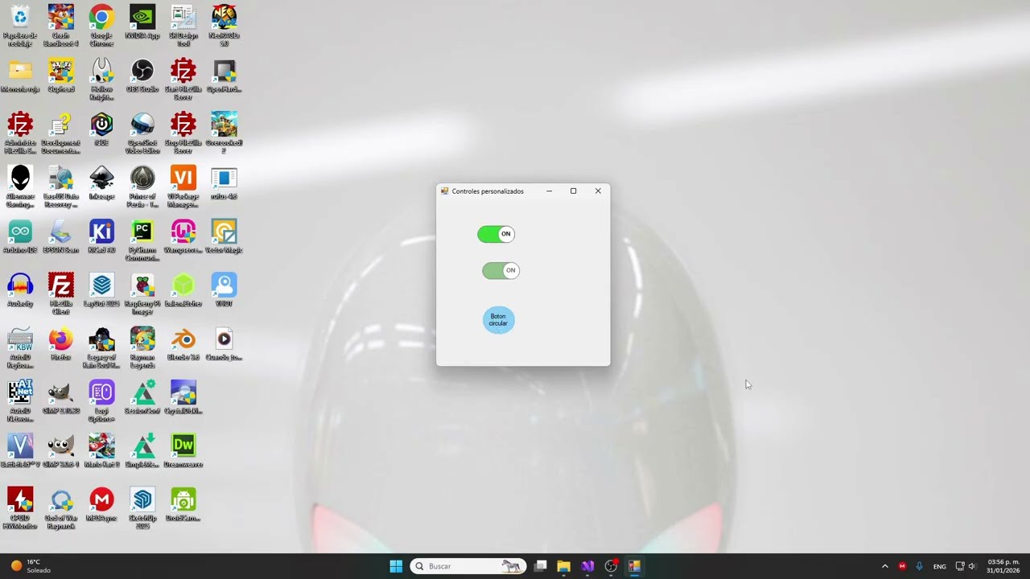The image size is (1030, 579).
Task: Select the Overcooked! 2 shortcut
Action: [224, 133]
